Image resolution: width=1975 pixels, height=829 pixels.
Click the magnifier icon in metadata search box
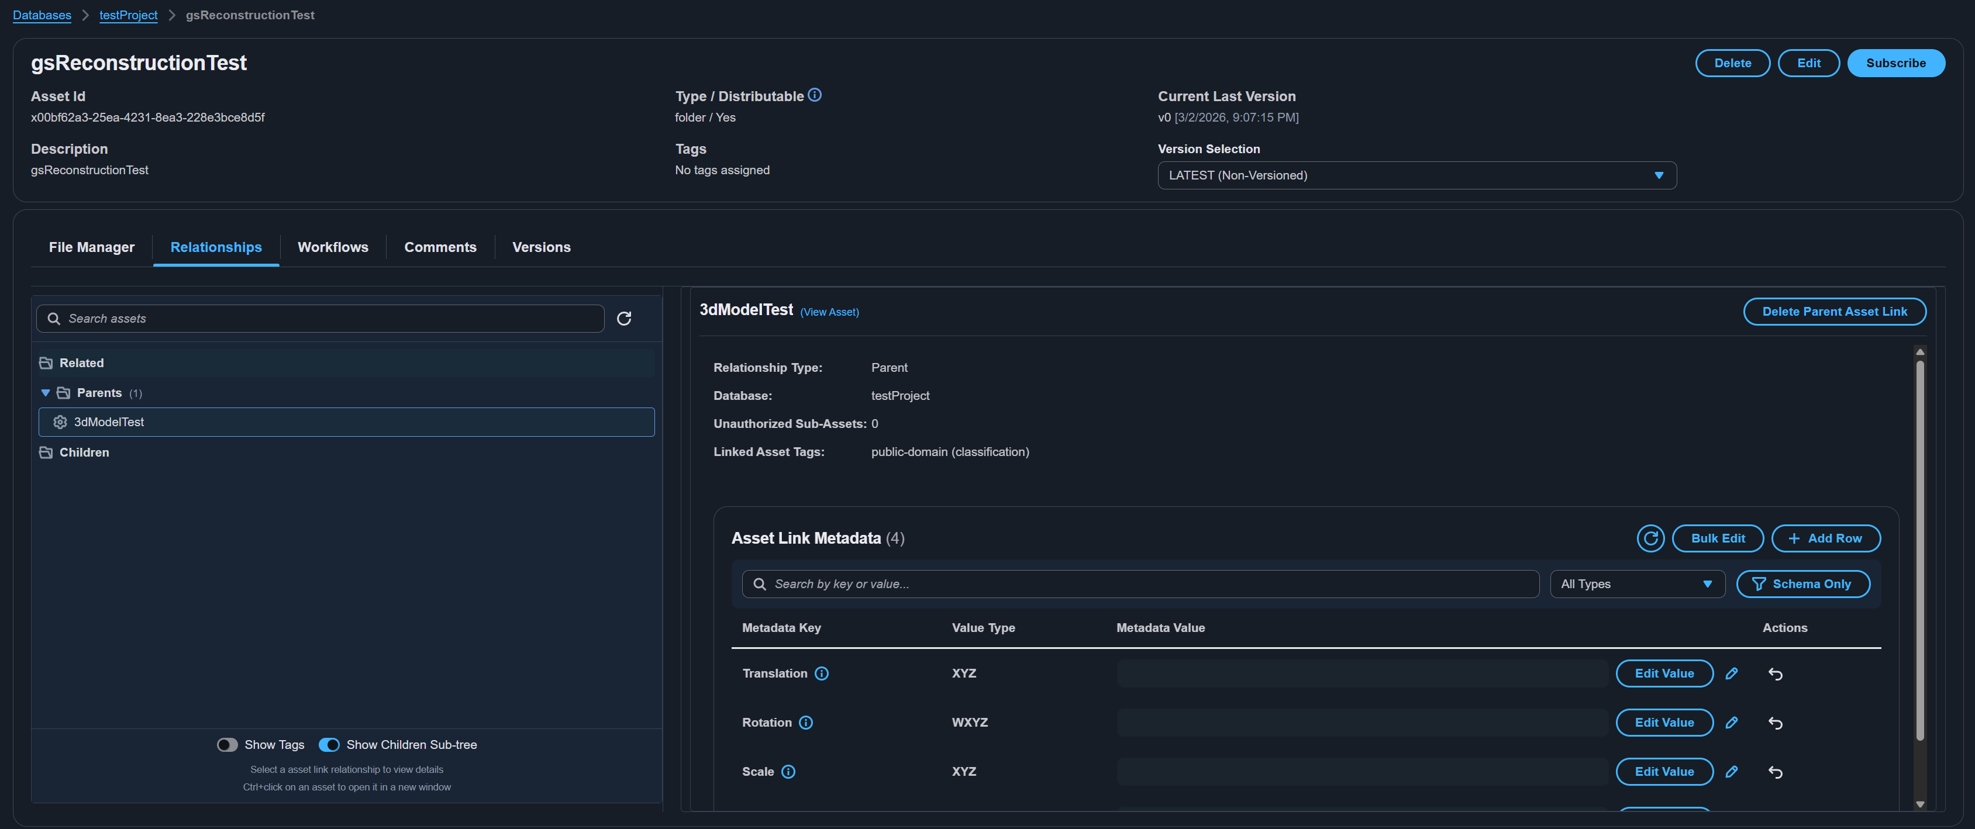click(759, 584)
